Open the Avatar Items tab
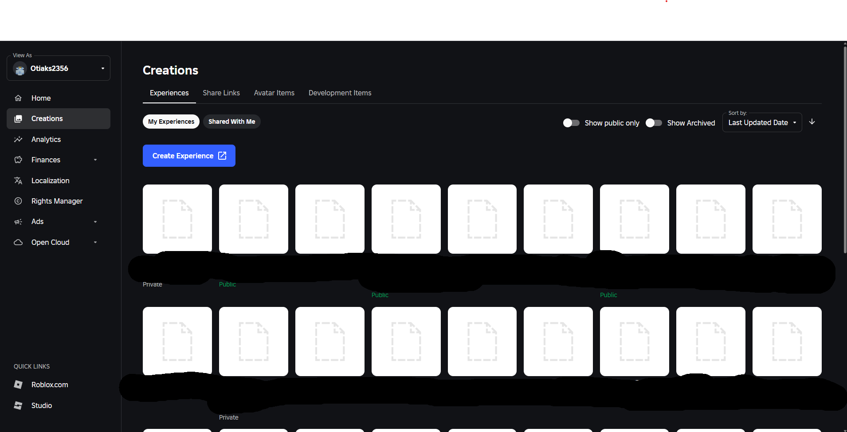847x432 pixels. click(x=274, y=93)
